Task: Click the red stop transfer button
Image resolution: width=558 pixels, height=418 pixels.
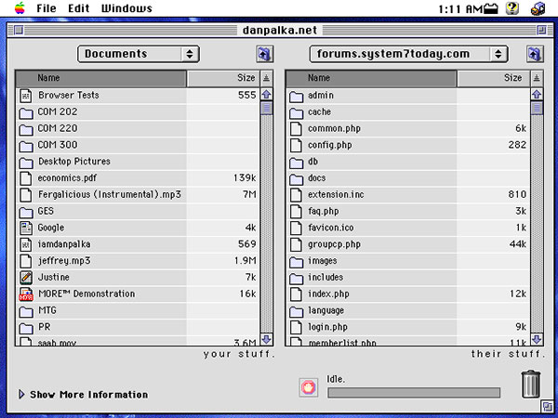Action: tap(308, 386)
